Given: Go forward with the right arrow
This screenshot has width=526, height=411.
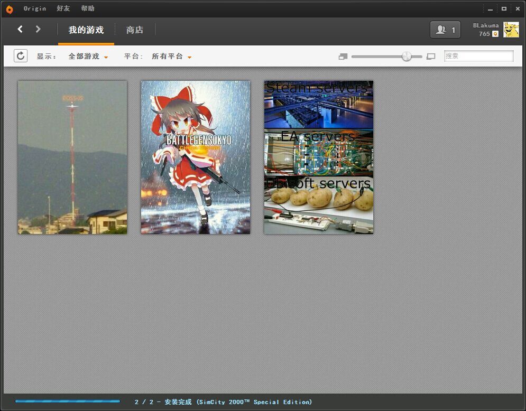Looking at the screenshot, I should [x=38, y=29].
